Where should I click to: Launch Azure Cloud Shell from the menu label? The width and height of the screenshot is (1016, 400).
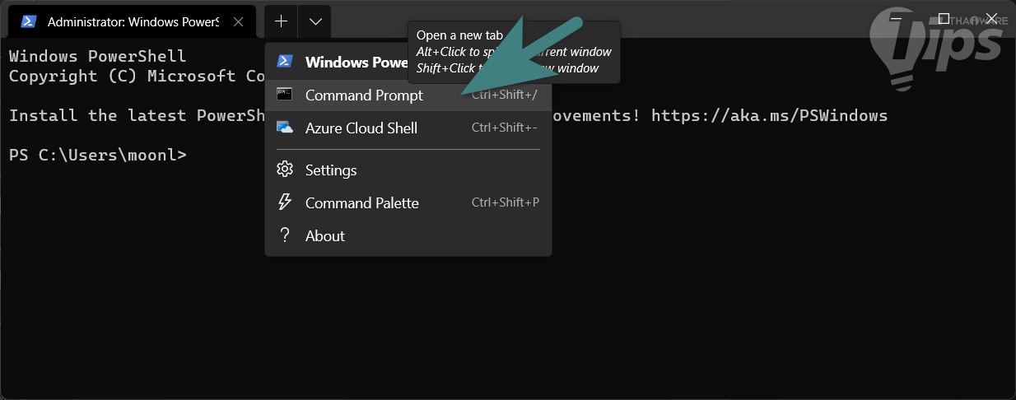click(x=361, y=128)
